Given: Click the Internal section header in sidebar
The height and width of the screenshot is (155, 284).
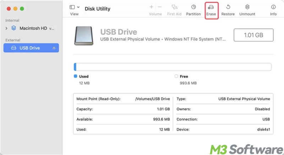Looking at the screenshot, I should [x=12, y=21].
